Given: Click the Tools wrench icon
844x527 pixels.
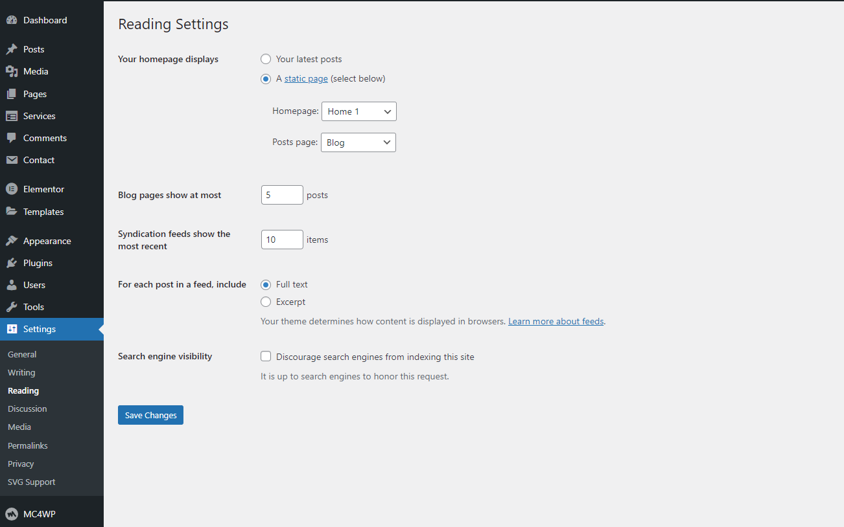Looking at the screenshot, I should pos(12,307).
